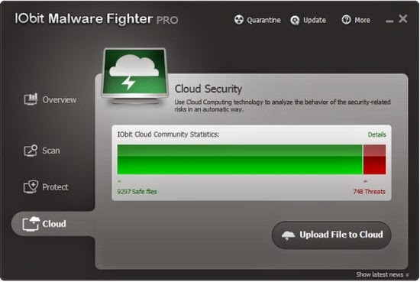The image size is (420, 282).
Task: Click the green safe files bar segment
Action: coord(240,160)
